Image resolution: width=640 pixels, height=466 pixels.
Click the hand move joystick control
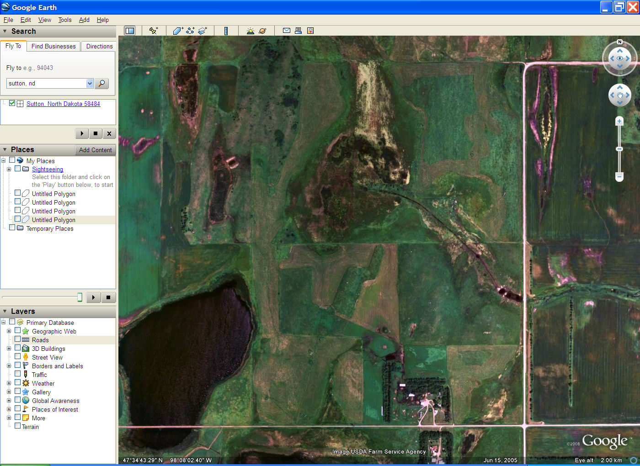[620, 95]
